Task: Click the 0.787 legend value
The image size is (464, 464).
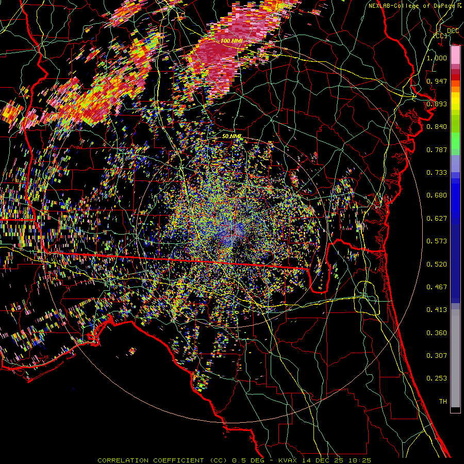Action: pos(437,150)
